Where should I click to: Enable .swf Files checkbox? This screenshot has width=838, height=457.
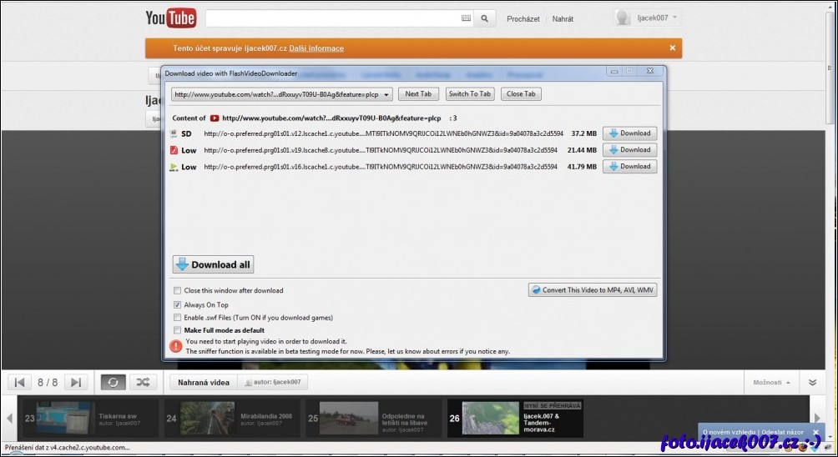tap(177, 318)
